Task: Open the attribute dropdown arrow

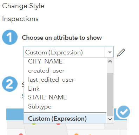Action: coord(110,52)
